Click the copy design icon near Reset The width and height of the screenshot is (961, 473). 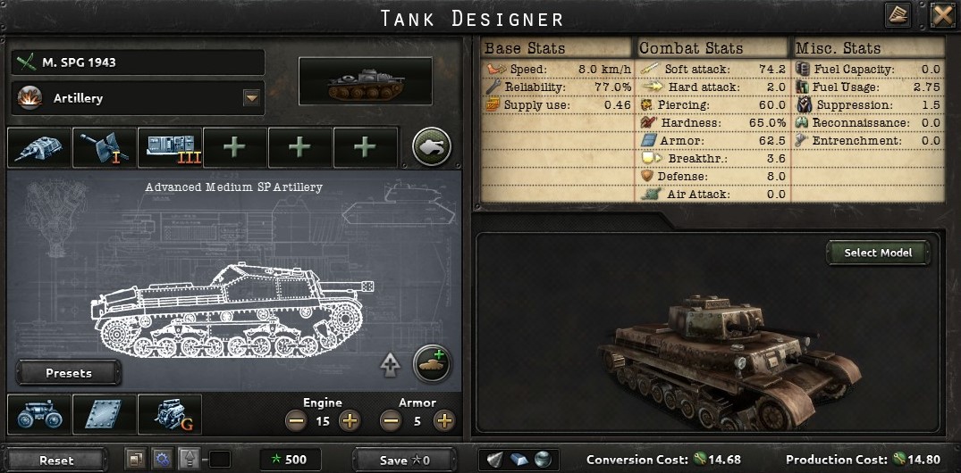click(135, 459)
